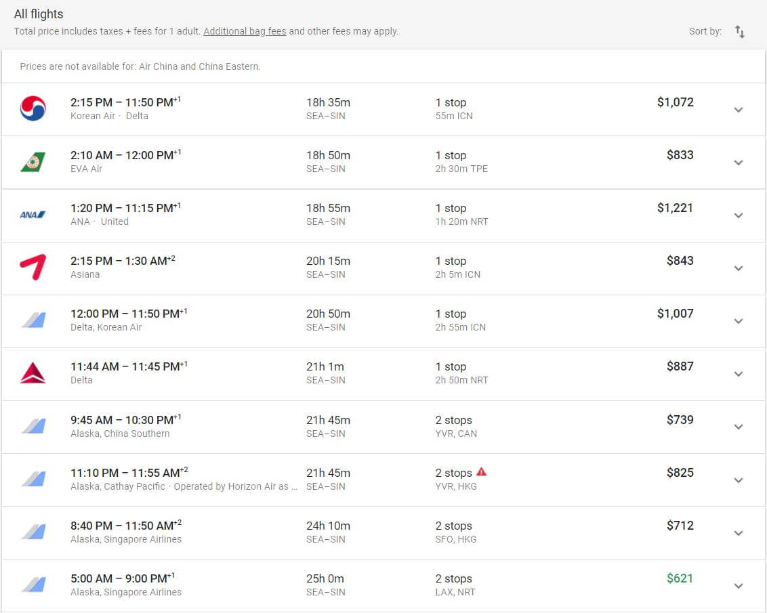Click the red warning triangle beside 2 stops
Screen dimensions: 767x613
[481, 471]
